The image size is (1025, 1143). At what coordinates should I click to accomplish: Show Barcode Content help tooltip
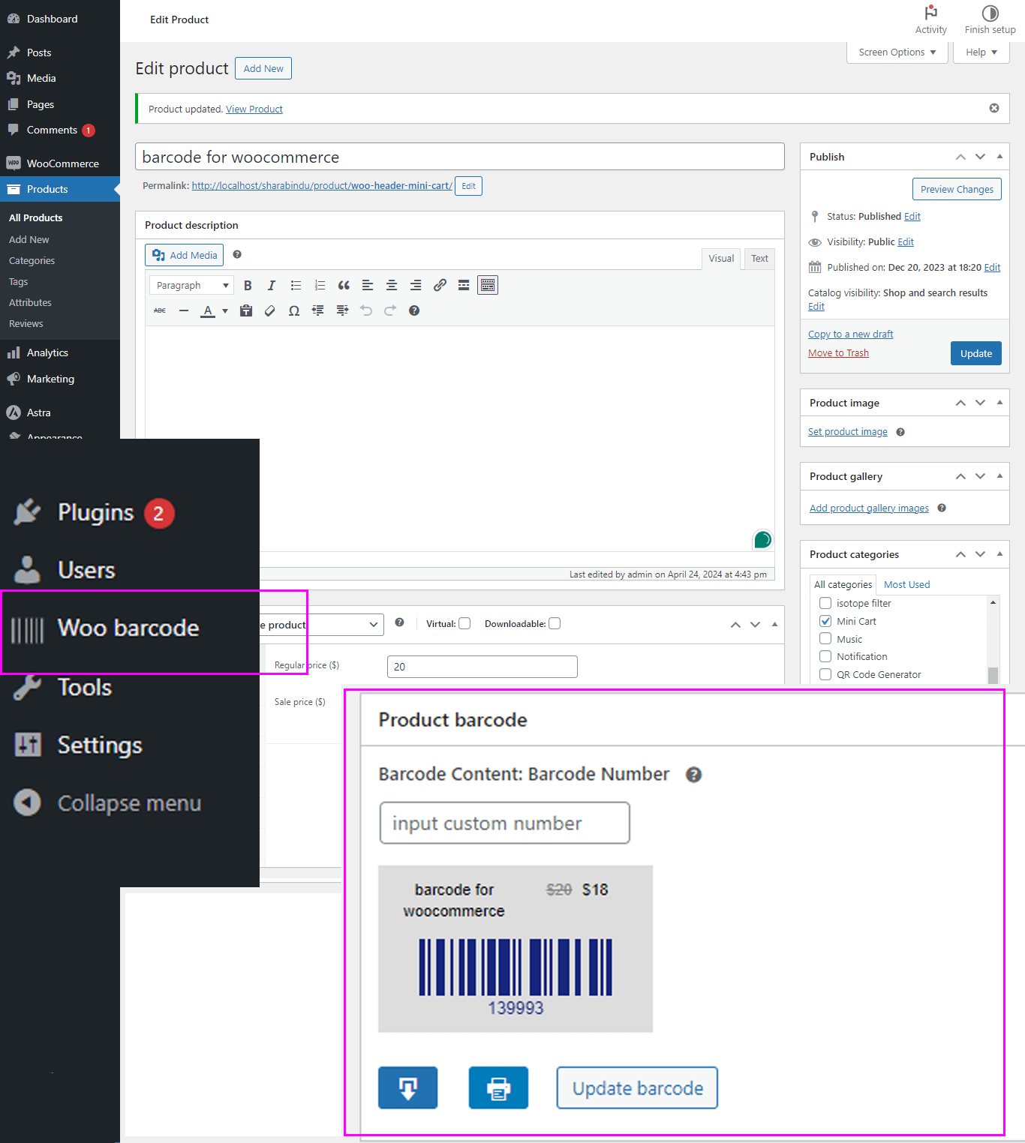coord(694,775)
